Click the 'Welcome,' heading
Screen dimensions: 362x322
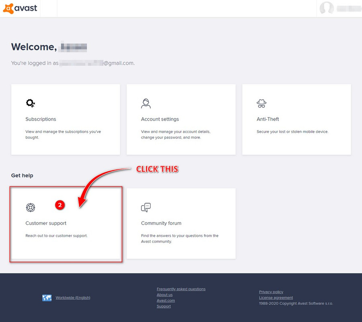34,47
